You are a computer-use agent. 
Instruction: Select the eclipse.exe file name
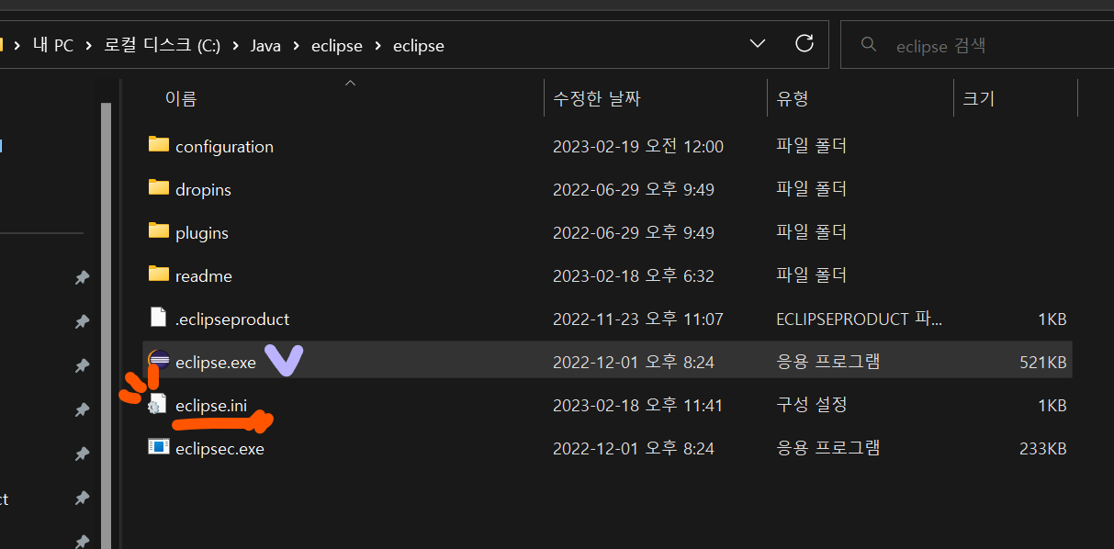[216, 363]
